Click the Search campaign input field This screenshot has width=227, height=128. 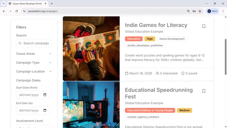pos(34,43)
